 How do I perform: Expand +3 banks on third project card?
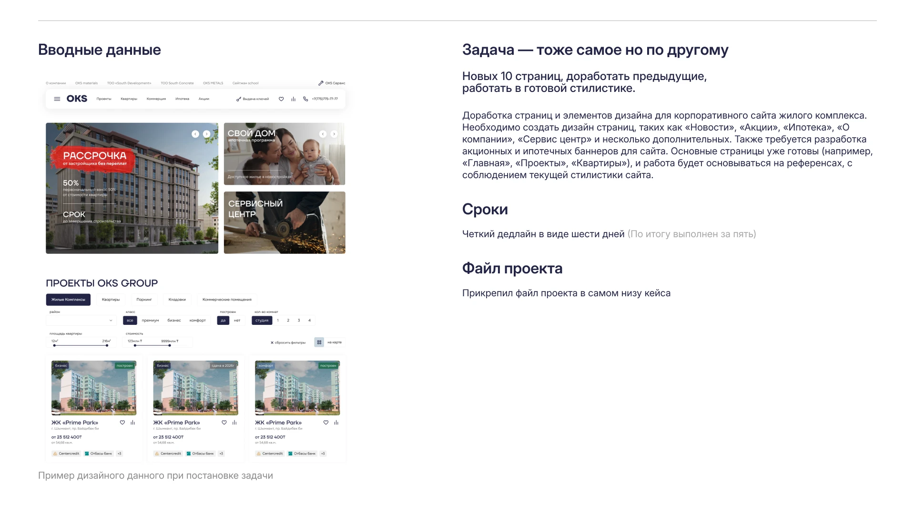(323, 453)
